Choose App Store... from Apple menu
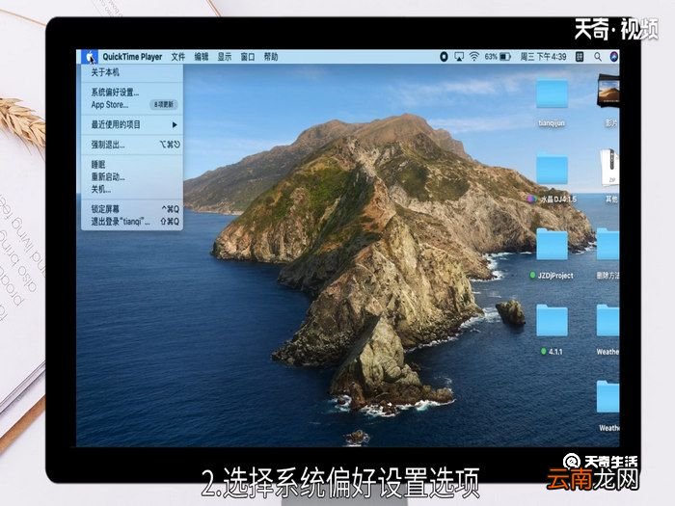Image resolution: width=675 pixels, height=506 pixels. (132, 104)
